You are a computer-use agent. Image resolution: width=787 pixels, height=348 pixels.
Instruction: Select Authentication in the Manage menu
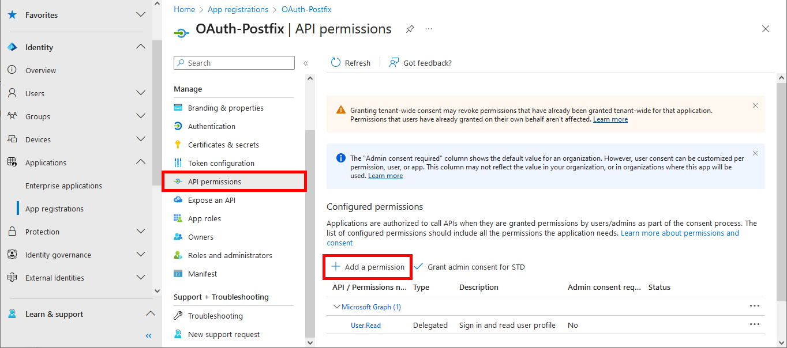(211, 126)
